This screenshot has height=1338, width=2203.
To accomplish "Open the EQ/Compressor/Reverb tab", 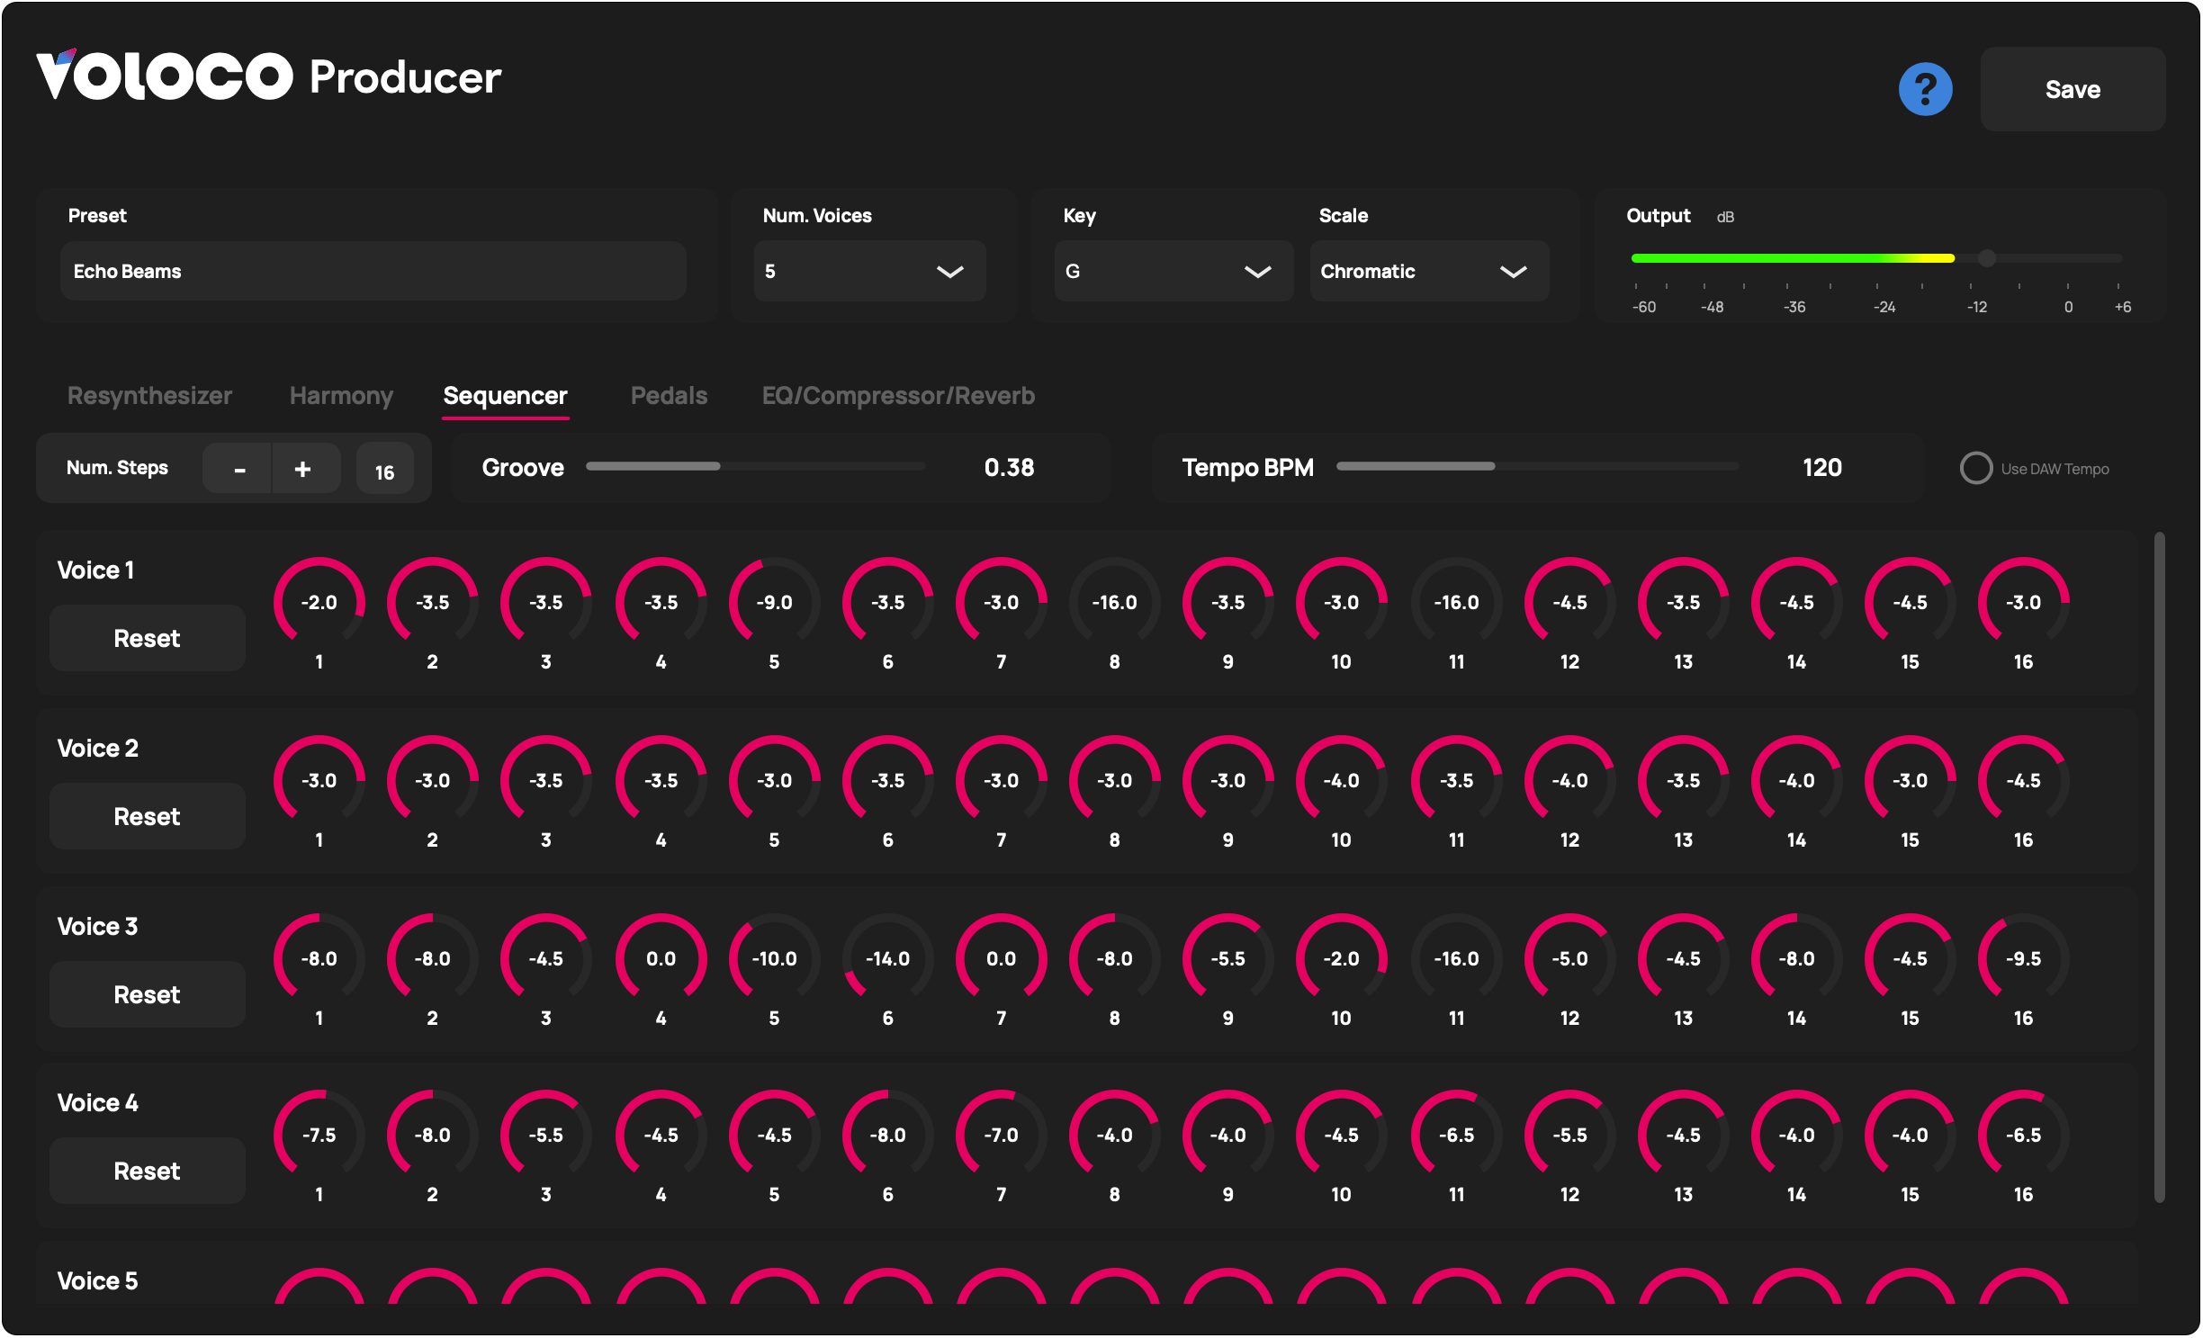I will pos(898,396).
